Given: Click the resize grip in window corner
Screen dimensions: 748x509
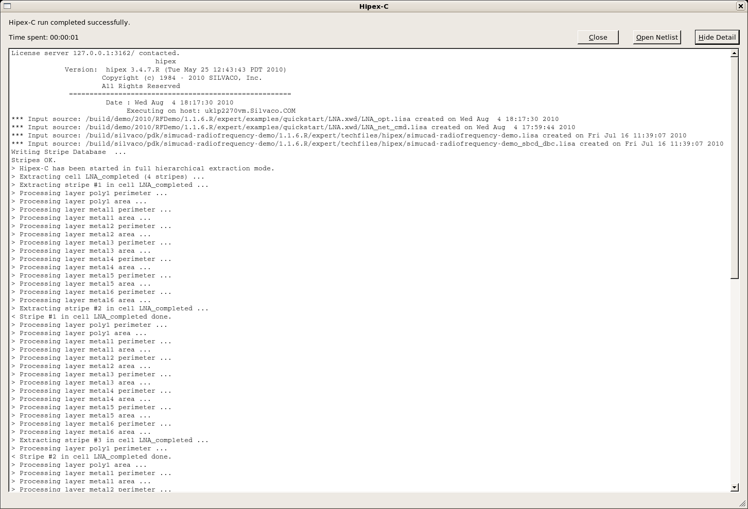Looking at the screenshot, I should tap(743, 504).
